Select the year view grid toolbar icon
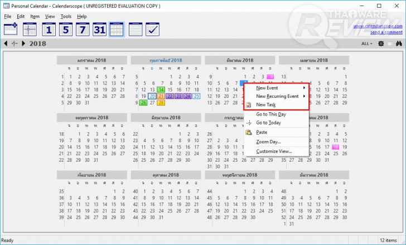Screen dimensions: 406x245 click(x=117, y=29)
